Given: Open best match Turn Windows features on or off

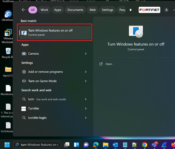Looking at the screenshot, I should click(x=55, y=33).
